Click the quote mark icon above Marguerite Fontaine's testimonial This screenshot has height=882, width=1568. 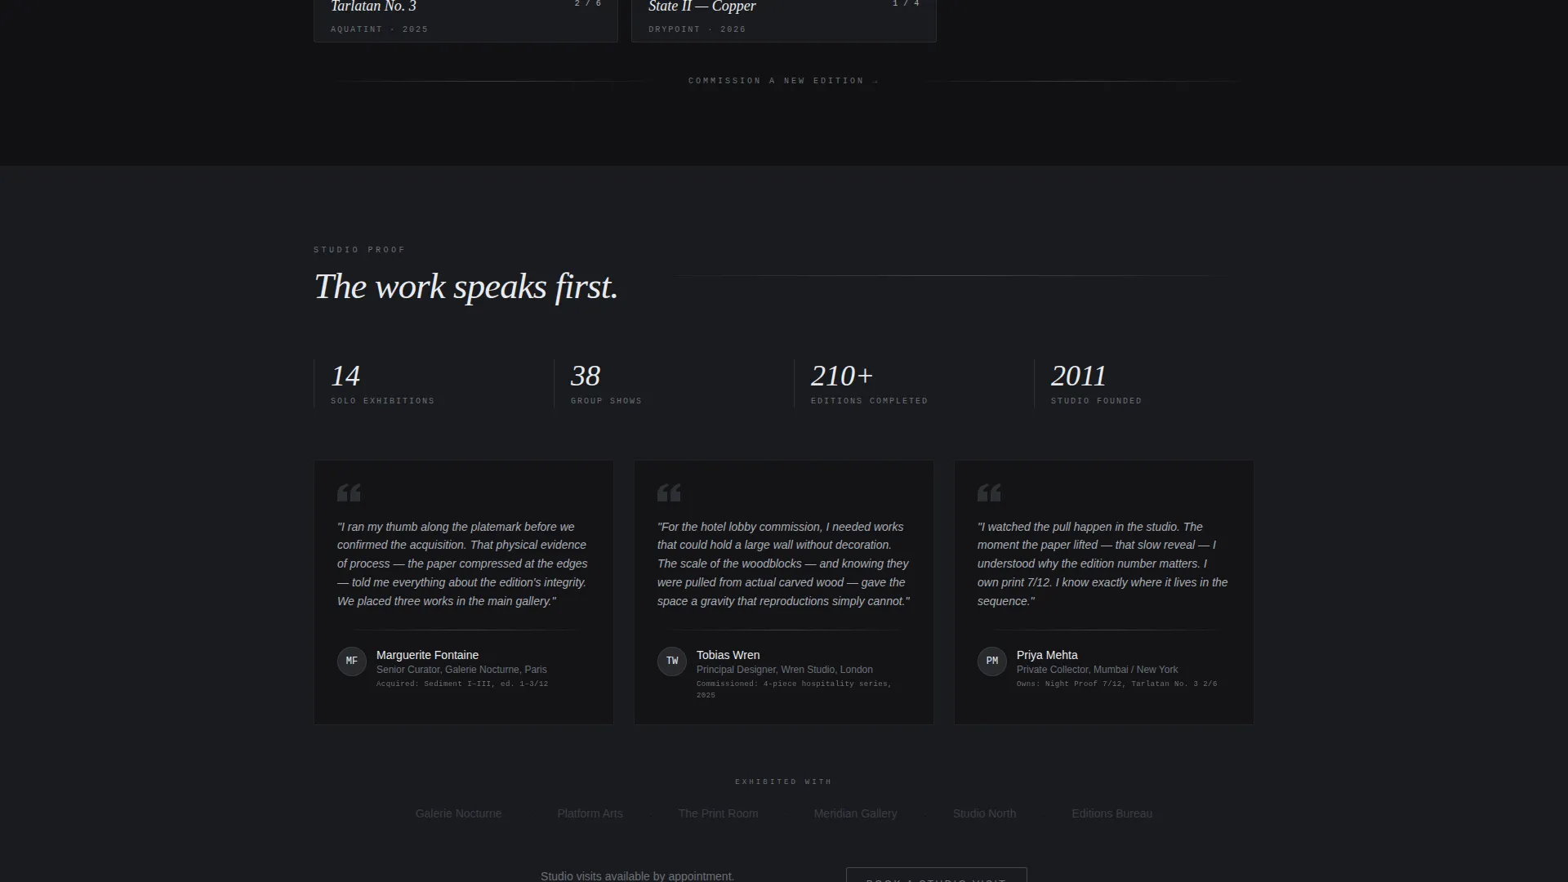349,492
